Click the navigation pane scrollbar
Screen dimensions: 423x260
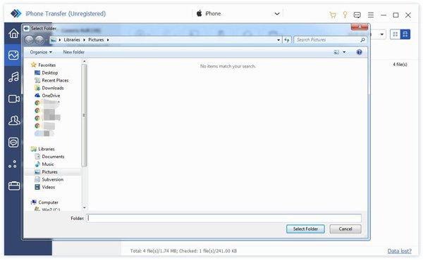tap(84, 115)
